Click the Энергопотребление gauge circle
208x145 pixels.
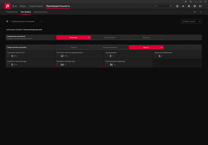[x=156, y=56]
